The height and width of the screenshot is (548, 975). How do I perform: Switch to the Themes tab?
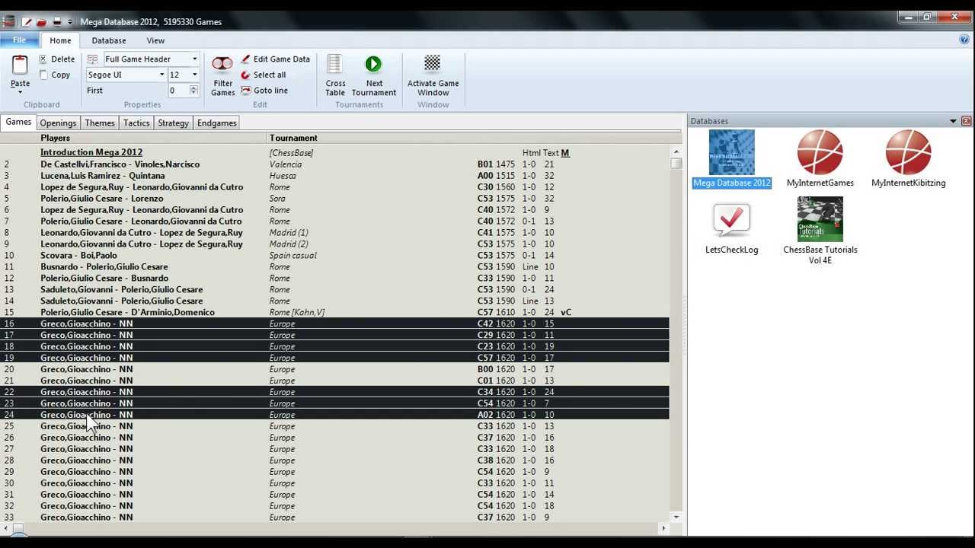(x=100, y=123)
